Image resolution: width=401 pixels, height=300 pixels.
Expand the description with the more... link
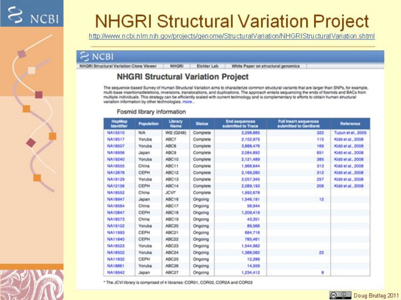(x=189, y=102)
